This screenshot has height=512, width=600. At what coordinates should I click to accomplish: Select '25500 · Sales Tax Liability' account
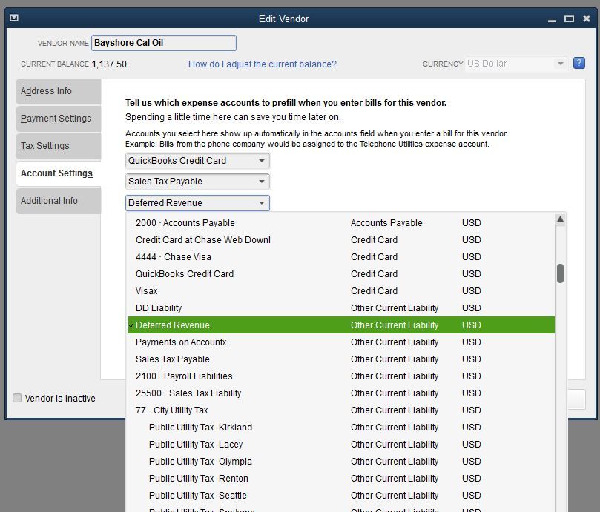point(341,393)
